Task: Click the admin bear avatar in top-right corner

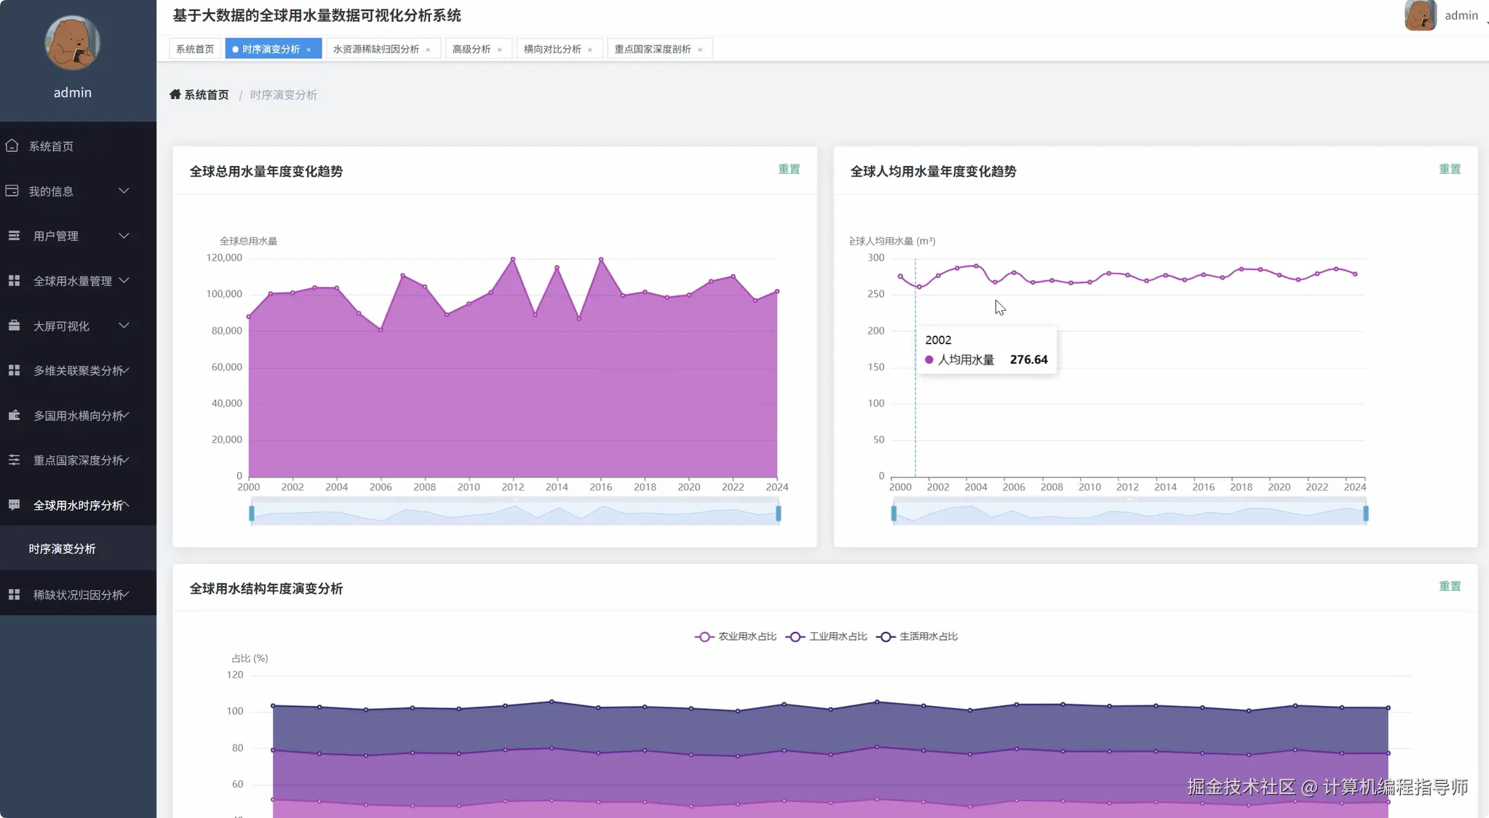Action: point(1420,15)
